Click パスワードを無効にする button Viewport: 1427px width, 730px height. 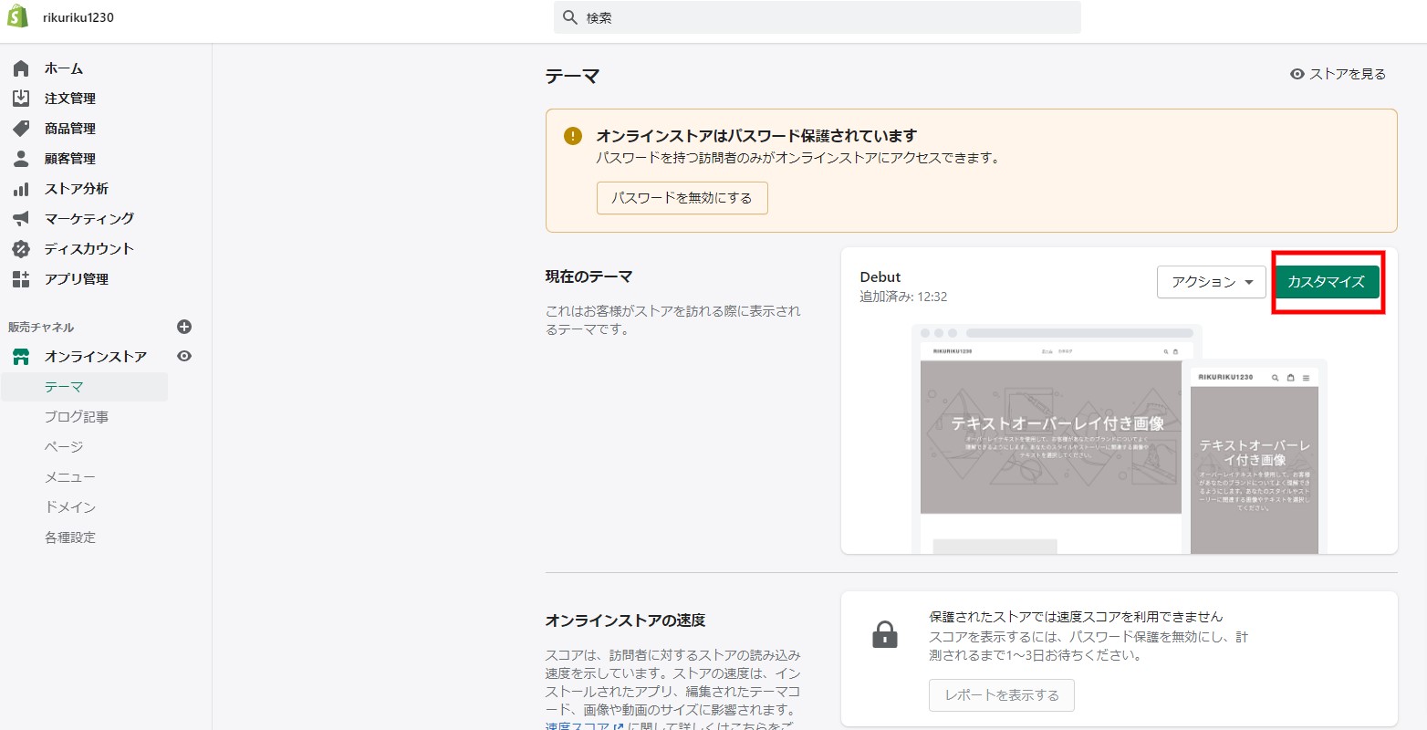[682, 198]
